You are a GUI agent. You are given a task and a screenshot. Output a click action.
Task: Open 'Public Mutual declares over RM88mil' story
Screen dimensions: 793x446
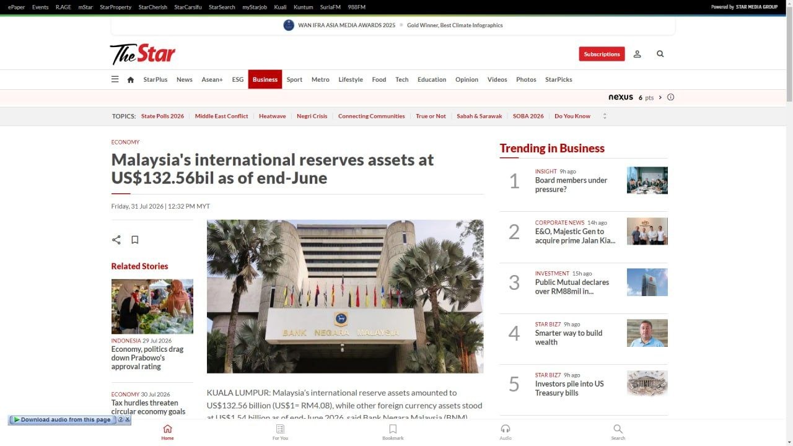point(572,287)
